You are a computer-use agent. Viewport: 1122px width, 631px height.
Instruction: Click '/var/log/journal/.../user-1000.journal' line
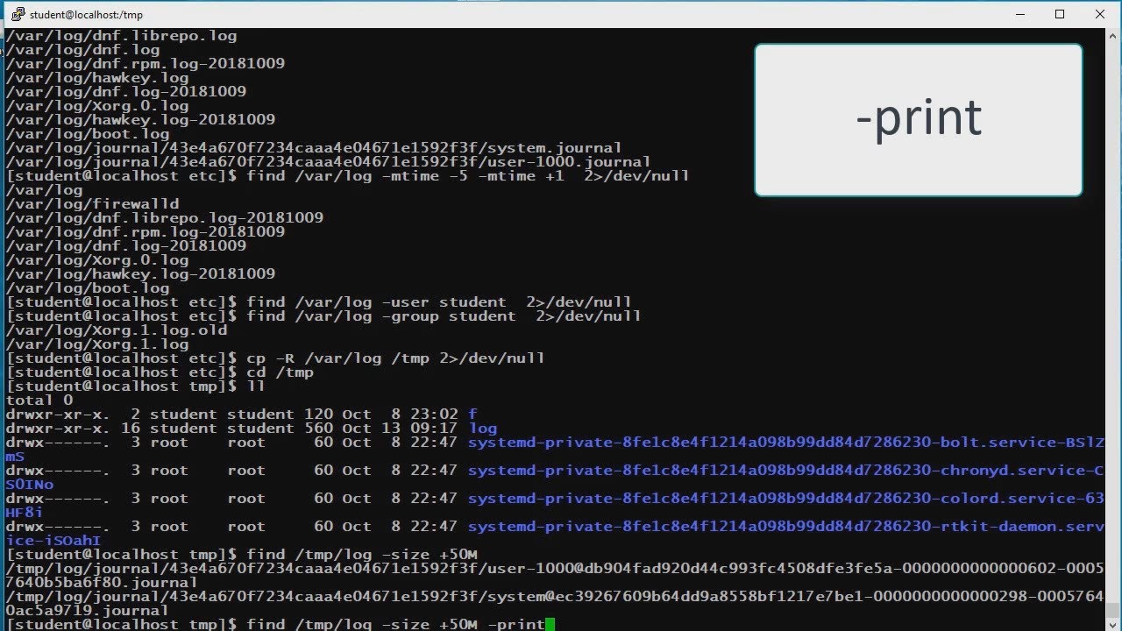(x=329, y=162)
